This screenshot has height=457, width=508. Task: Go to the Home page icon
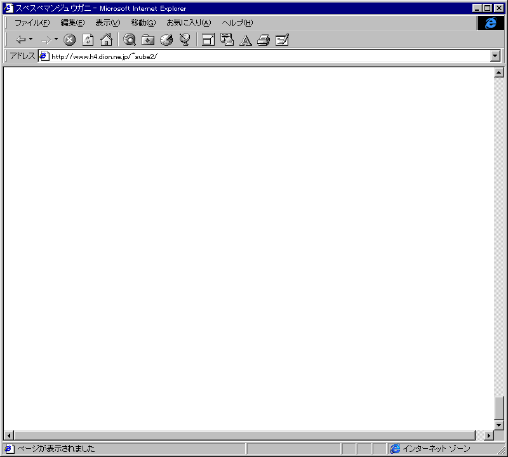click(106, 40)
